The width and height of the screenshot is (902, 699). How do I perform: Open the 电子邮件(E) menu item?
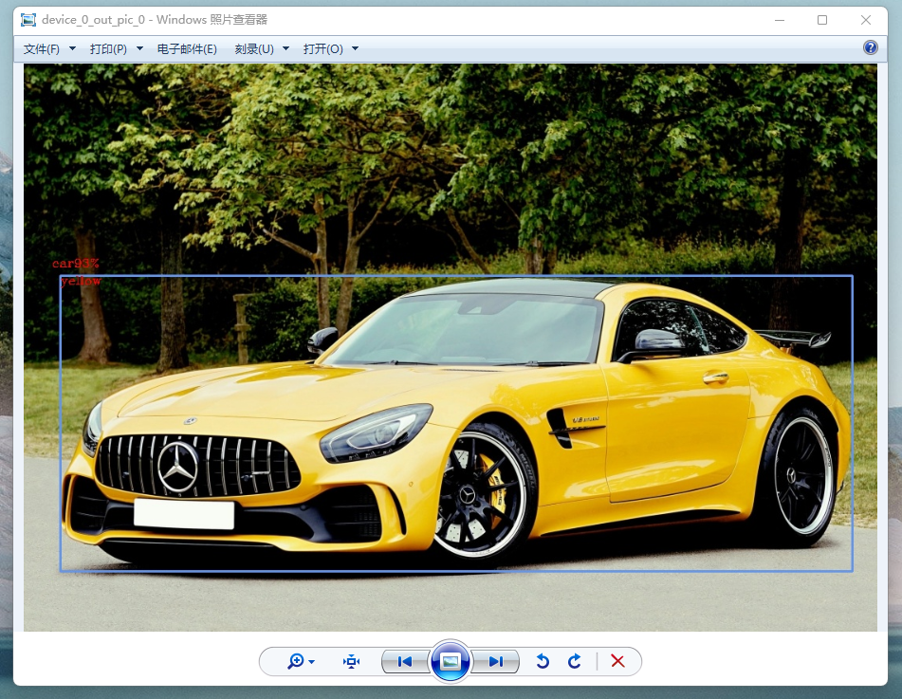187,49
